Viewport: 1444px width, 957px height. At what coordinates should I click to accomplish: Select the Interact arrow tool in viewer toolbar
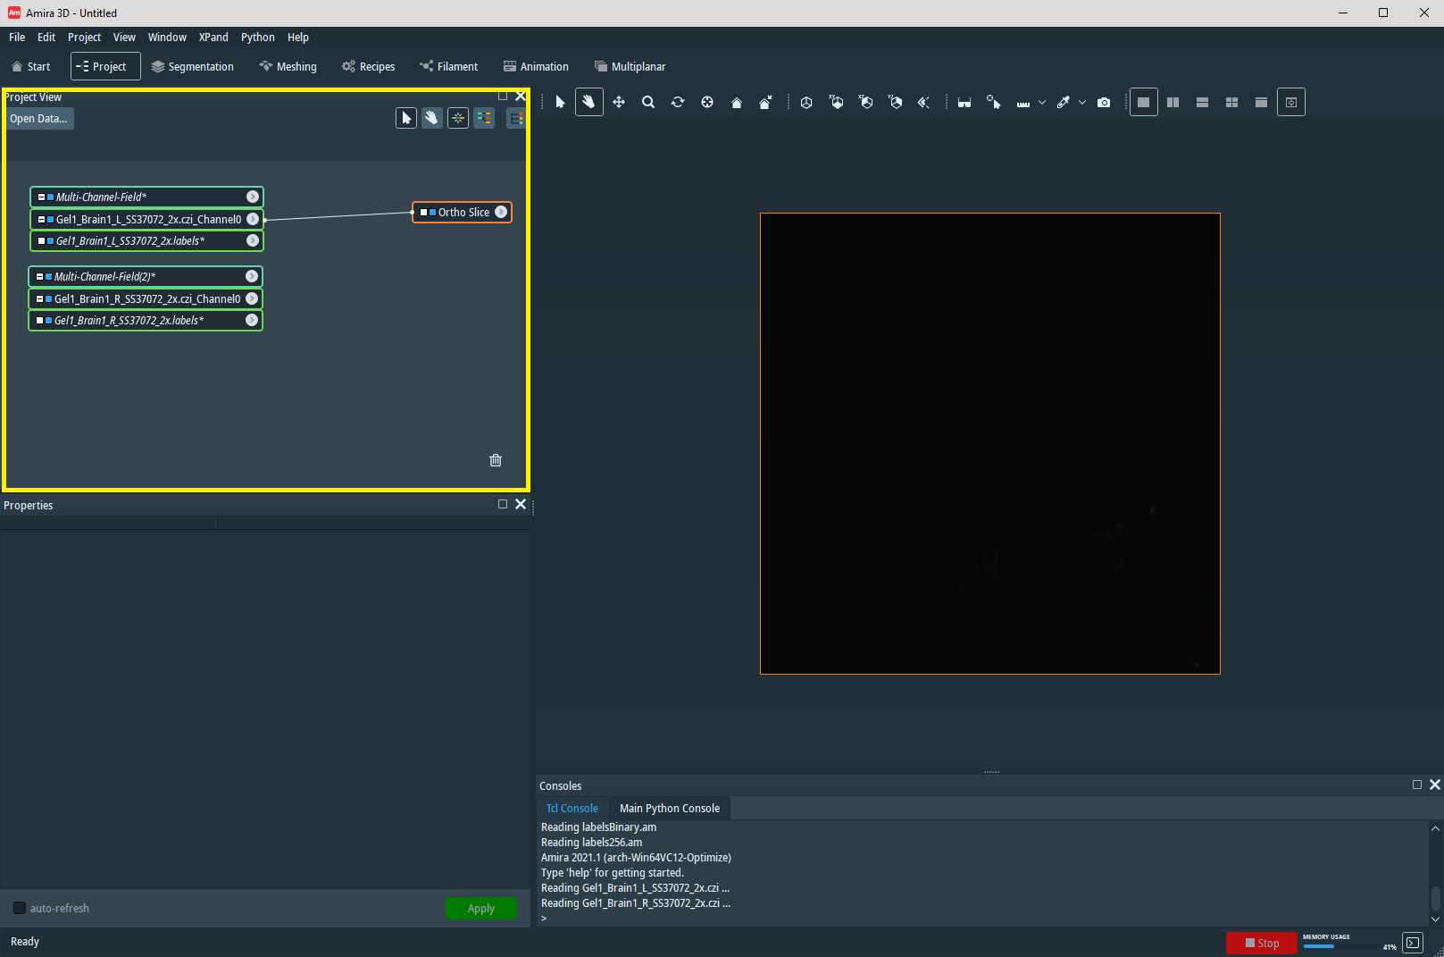point(560,102)
